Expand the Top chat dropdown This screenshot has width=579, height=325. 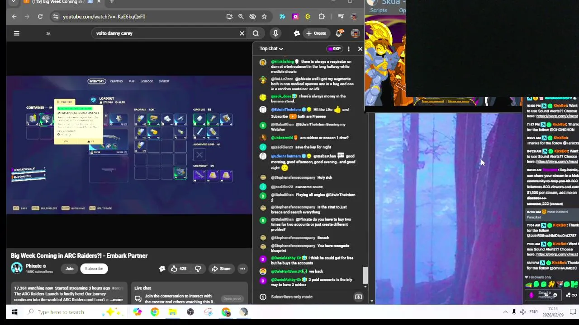(x=271, y=49)
